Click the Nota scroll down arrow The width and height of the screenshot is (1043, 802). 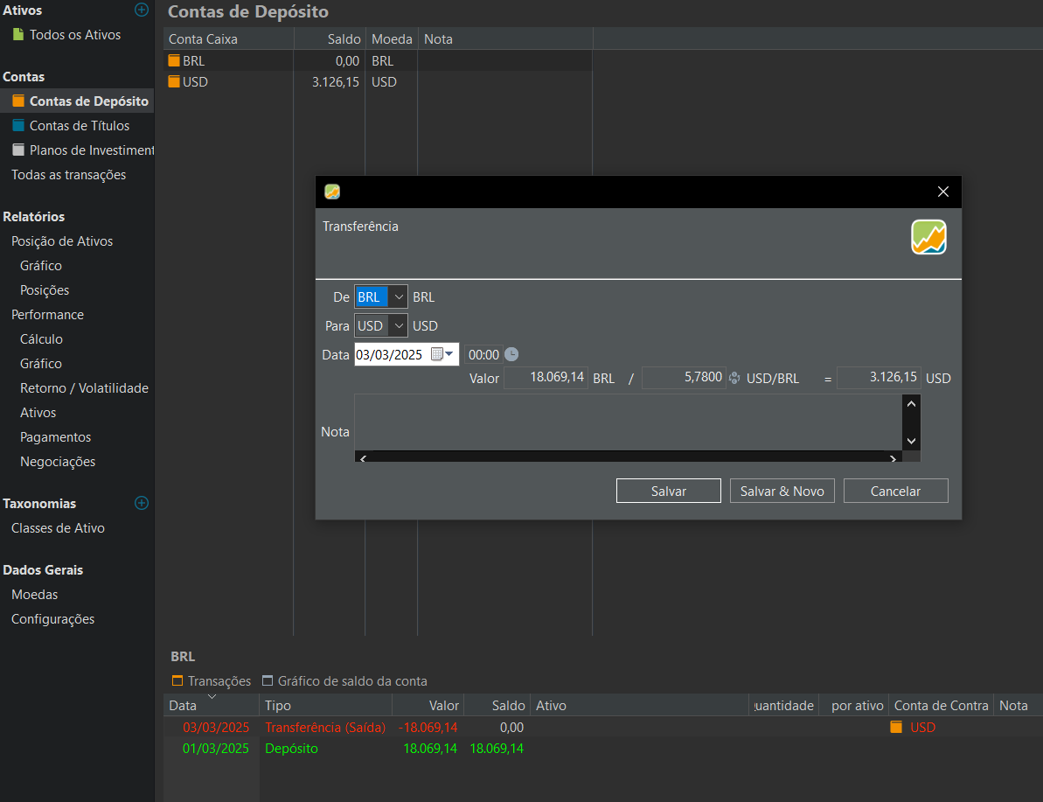coord(911,441)
